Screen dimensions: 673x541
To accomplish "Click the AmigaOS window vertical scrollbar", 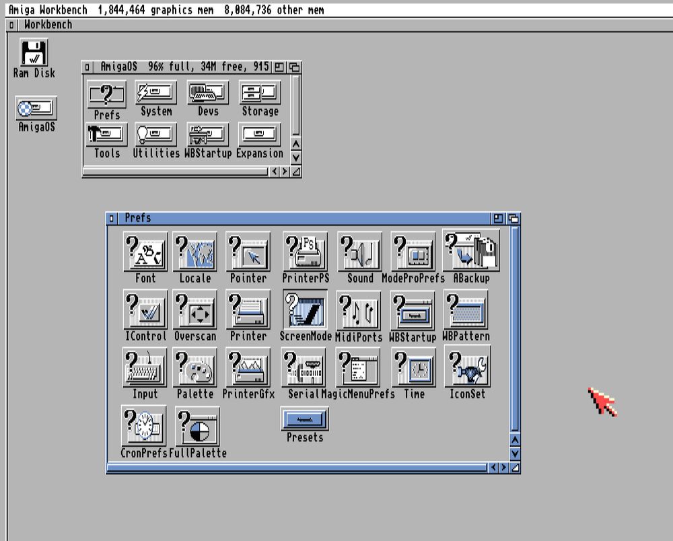I will (295, 106).
